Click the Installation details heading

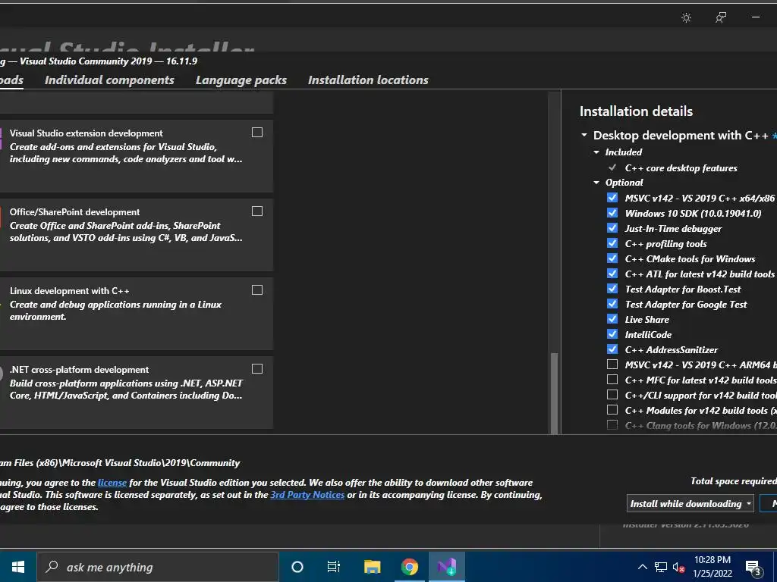(637, 111)
